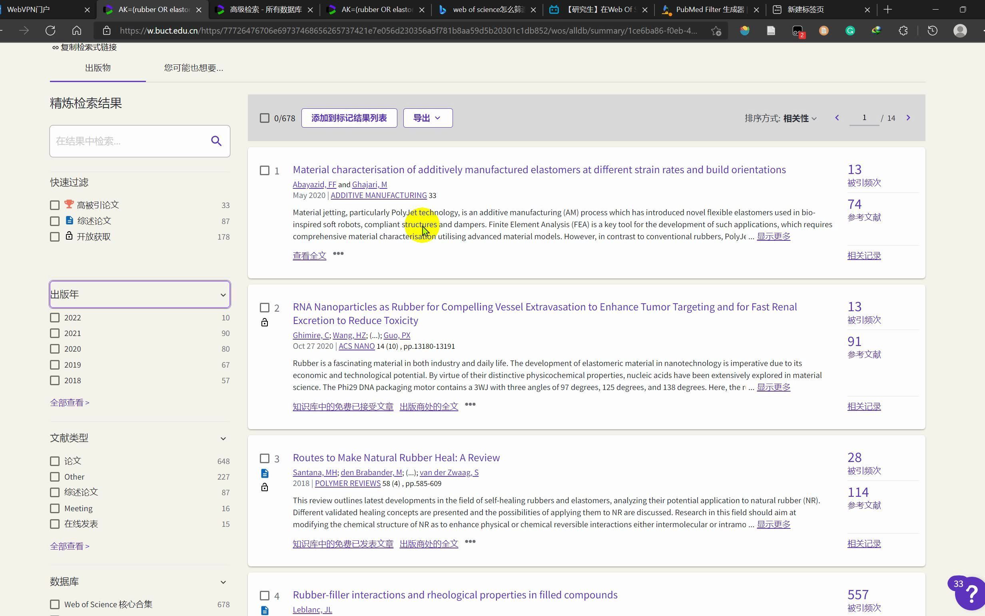Open the browser profile avatar

click(960, 30)
